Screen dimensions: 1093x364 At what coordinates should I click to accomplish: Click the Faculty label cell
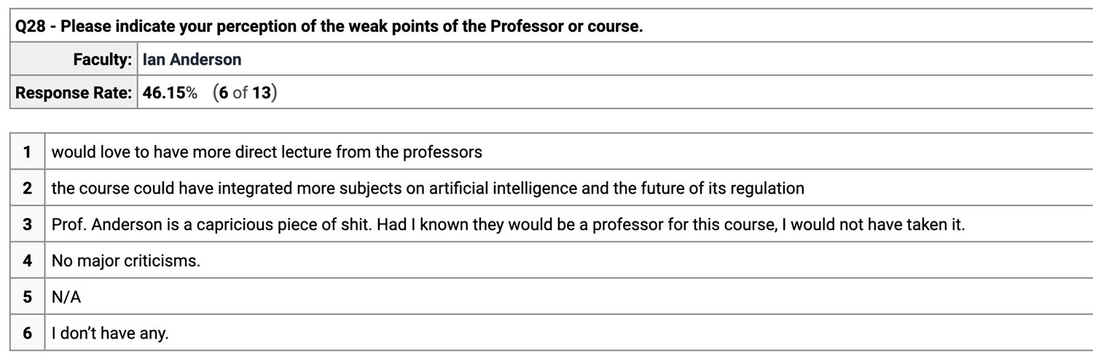pyautogui.click(x=102, y=60)
